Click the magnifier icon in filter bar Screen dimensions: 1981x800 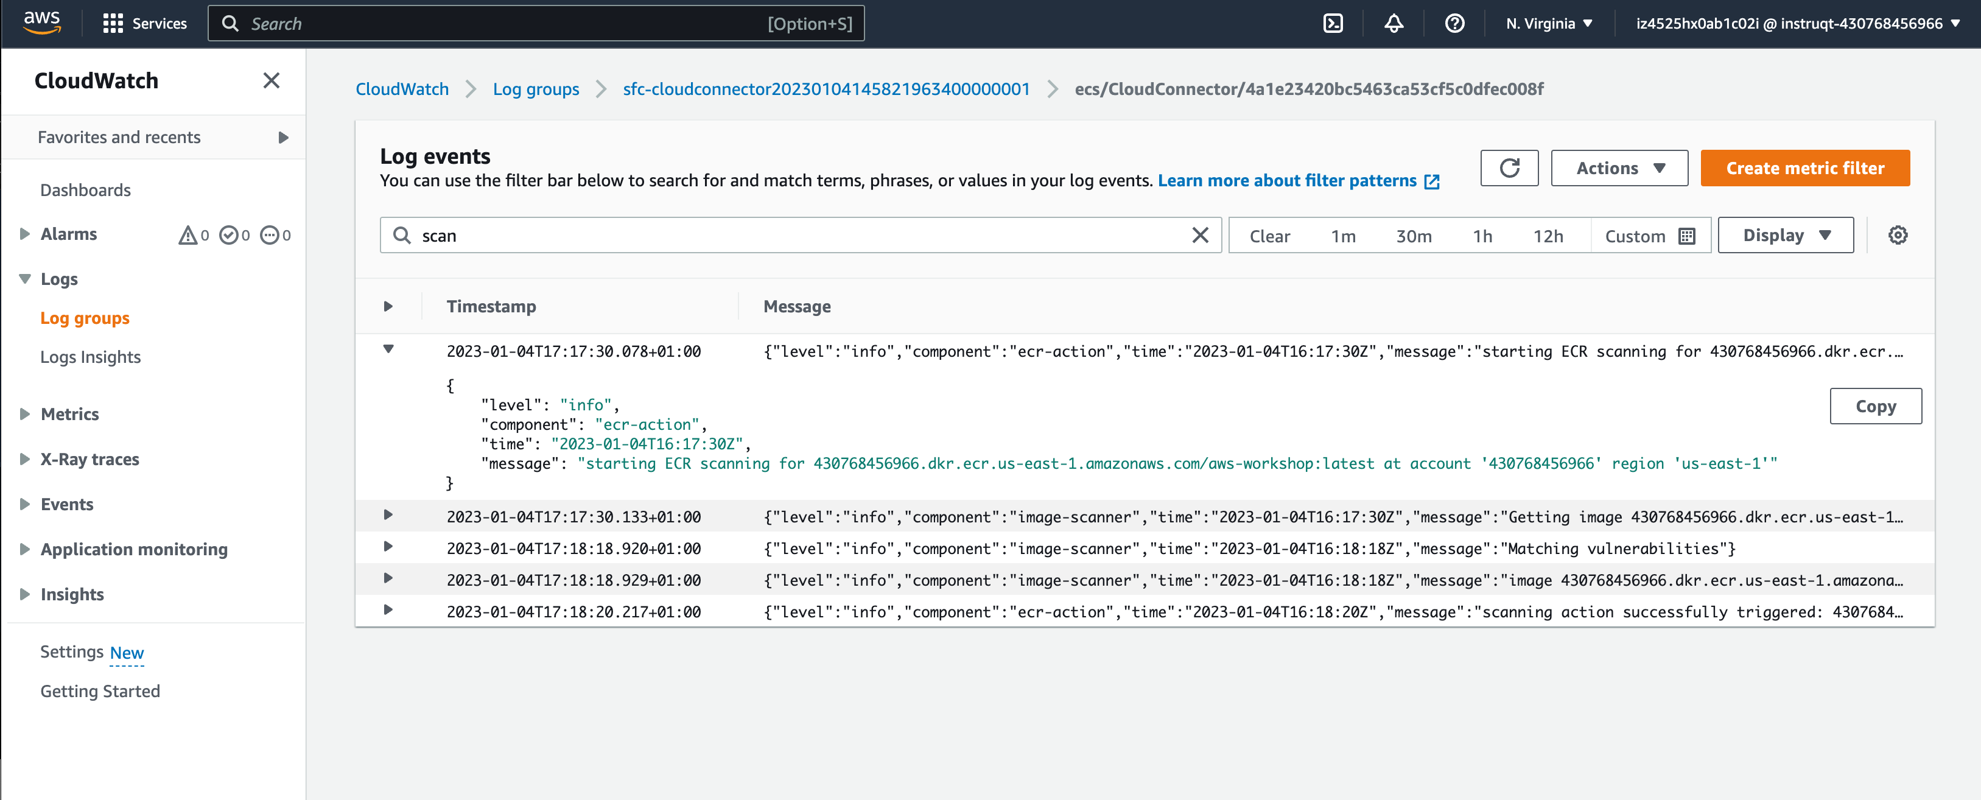[401, 234]
